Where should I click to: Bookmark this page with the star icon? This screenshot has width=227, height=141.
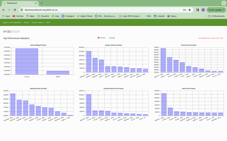click(190, 10)
